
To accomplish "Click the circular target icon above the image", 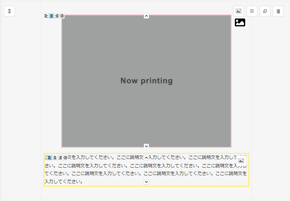I will click(62, 16).
